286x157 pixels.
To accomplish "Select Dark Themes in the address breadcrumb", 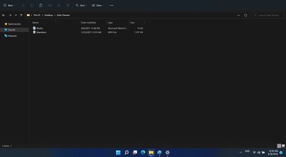I will (63, 15).
